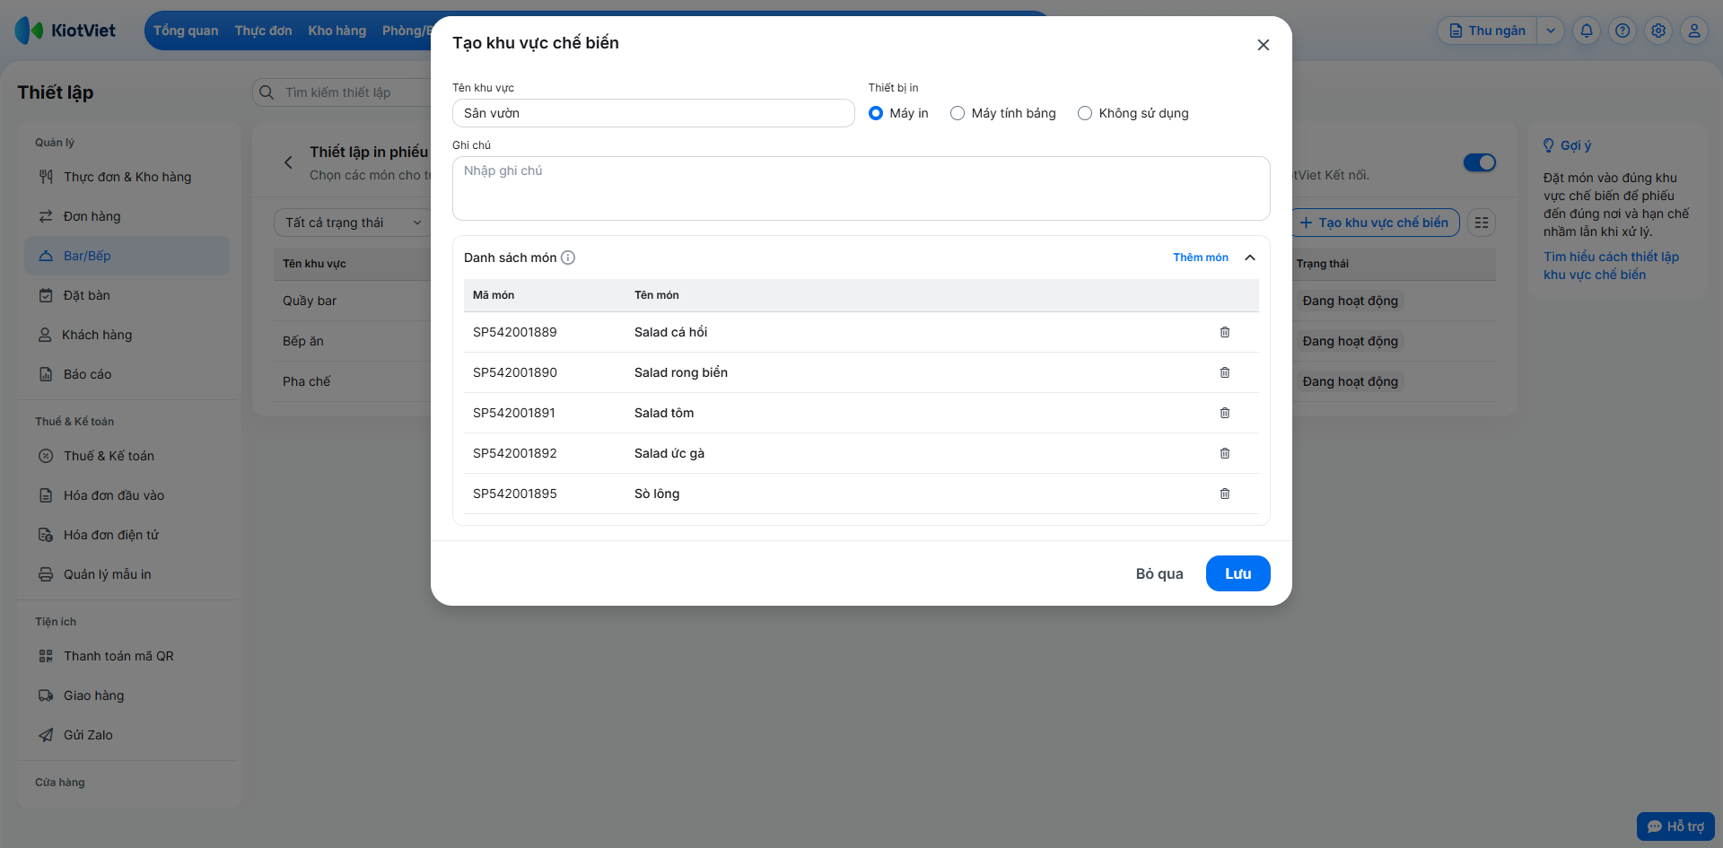Open the Hỗ trợ chat button
Screen dimensions: 1723x848
pyautogui.click(x=1675, y=826)
